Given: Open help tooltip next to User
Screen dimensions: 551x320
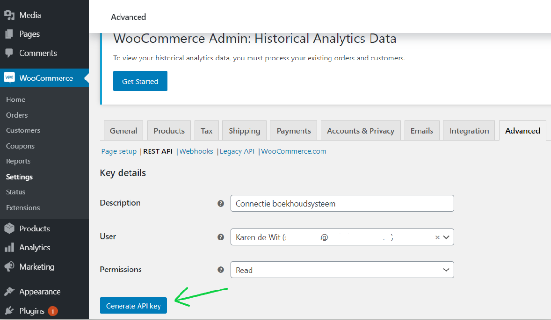Looking at the screenshot, I should (220, 237).
